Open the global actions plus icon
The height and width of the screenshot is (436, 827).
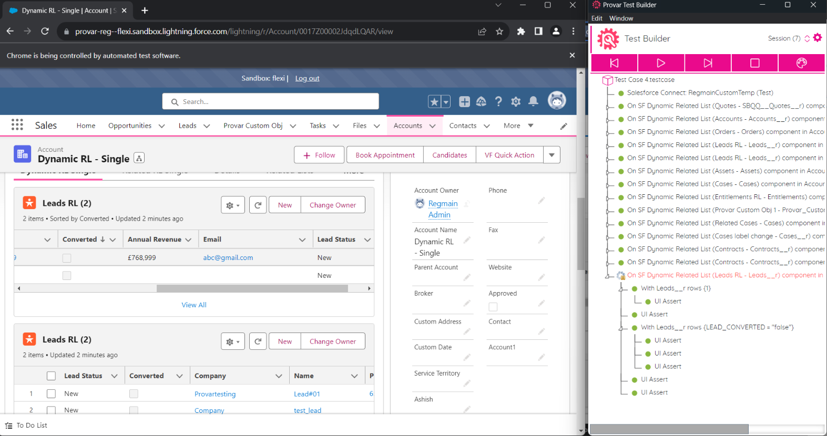click(x=464, y=101)
